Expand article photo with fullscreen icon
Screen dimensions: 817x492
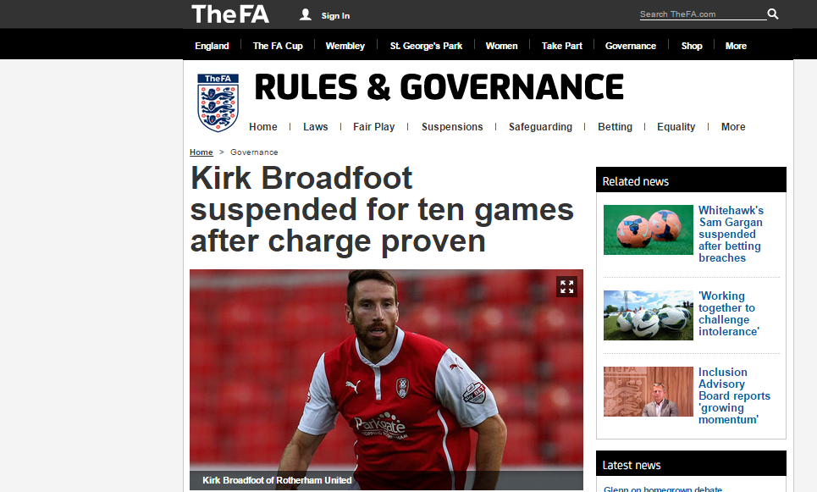566,287
